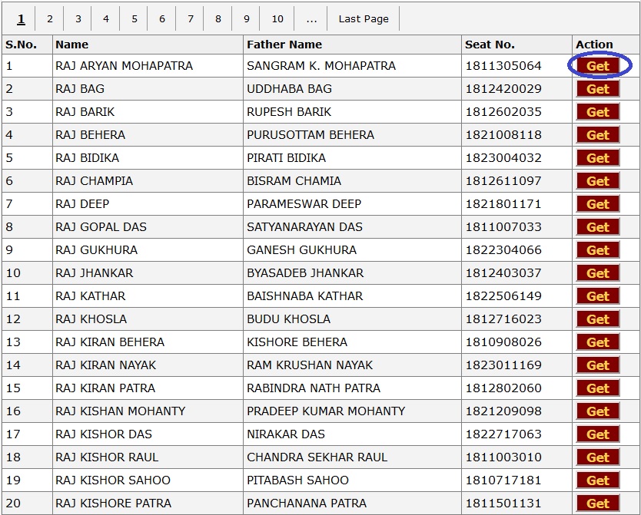Viewport: 641px width, 515px height.
Task: Click Get button for Raj Kiran Behera
Action: point(598,342)
